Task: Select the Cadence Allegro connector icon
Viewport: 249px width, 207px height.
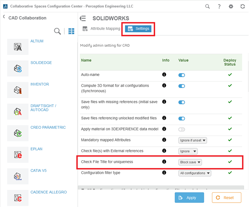Action: coord(18,198)
